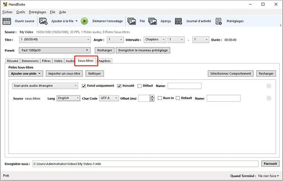The width and height of the screenshot is (283, 181).
Task: Switch to the Vidéo tab
Action: click(58, 61)
